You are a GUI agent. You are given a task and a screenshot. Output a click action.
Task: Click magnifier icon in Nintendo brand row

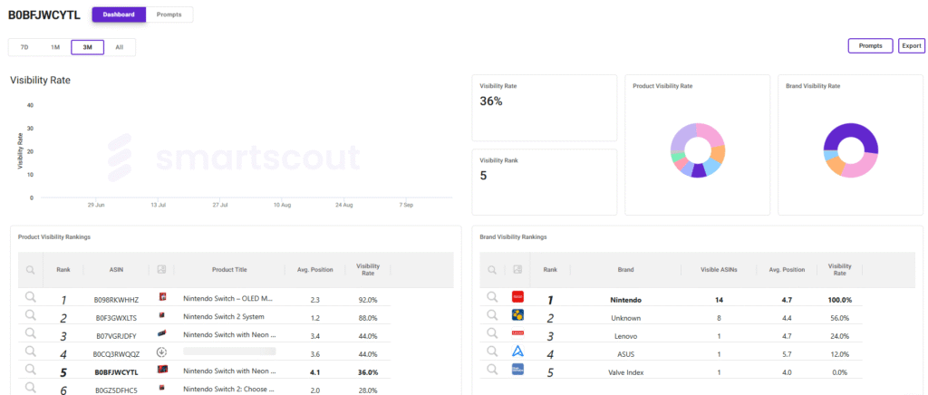click(492, 297)
